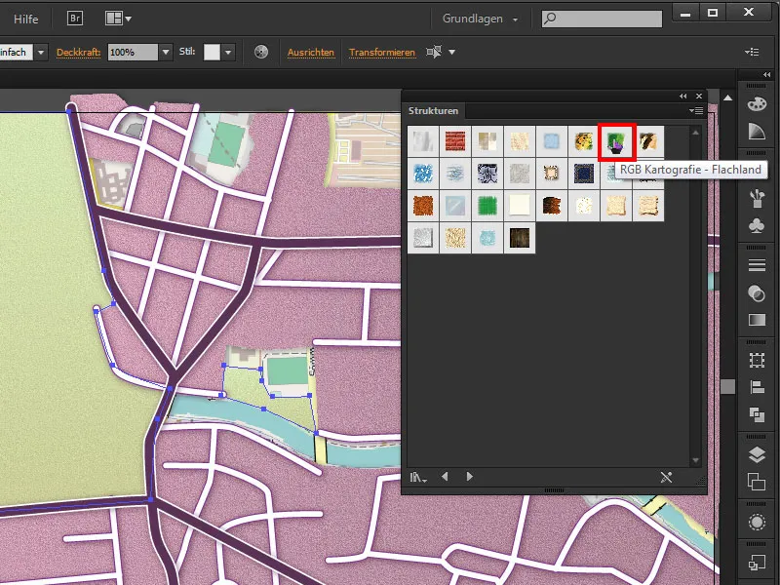This screenshot has height=585, width=780.
Task: Open the Artboards panel icon in dock
Action: 757,482
